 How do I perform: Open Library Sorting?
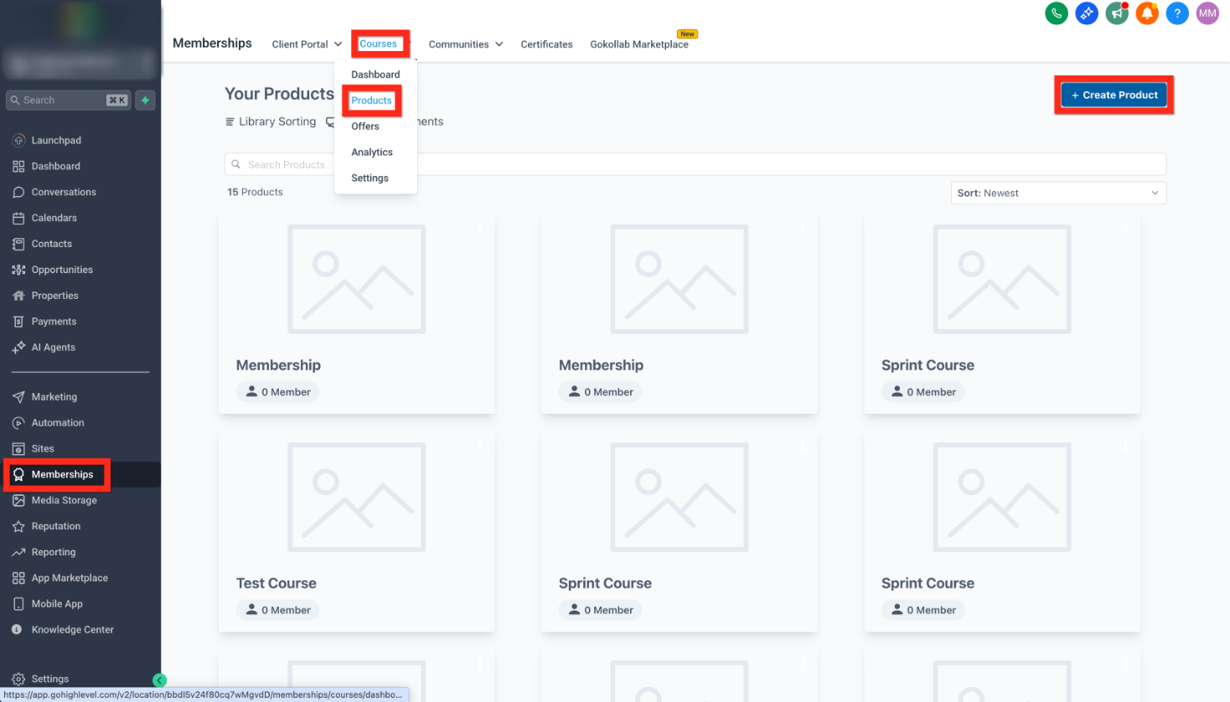[271, 121]
